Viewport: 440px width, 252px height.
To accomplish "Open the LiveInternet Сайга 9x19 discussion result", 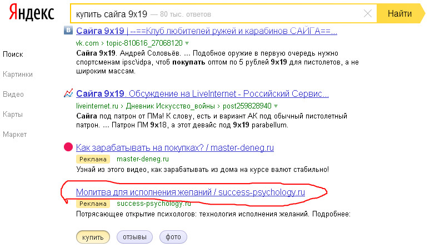I will click(x=202, y=93).
